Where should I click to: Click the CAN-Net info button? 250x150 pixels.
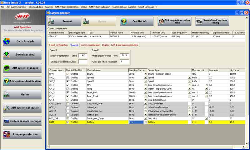point(137,21)
